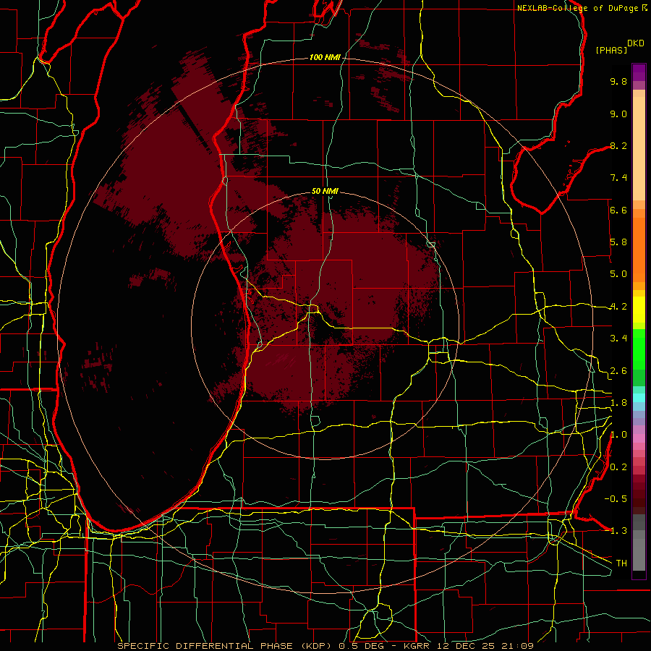Click the 1.8 scale value
This screenshot has height=651, width=651.
point(618,403)
